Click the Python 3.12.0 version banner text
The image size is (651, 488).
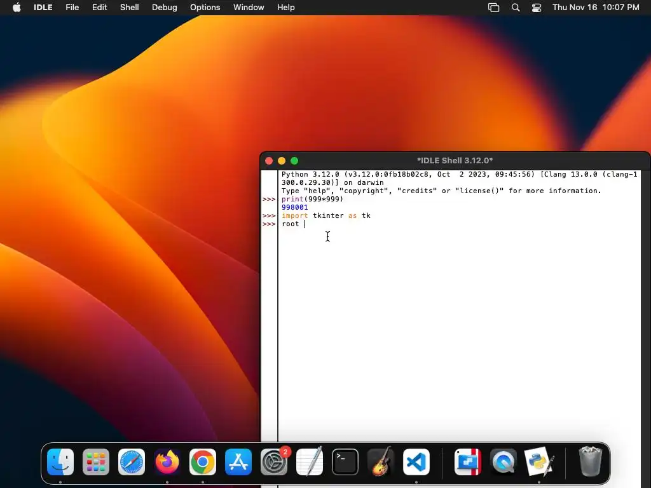tap(459, 179)
